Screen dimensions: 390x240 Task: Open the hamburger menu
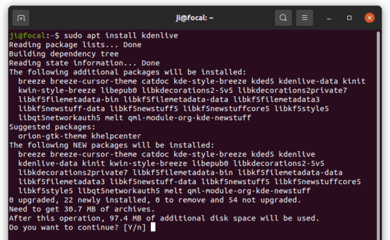click(x=304, y=18)
